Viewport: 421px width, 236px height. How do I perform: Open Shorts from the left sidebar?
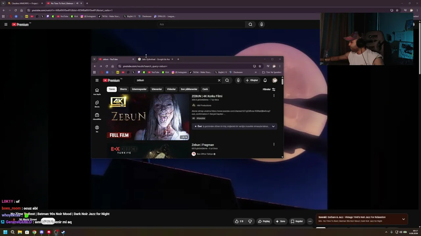click(x=97, y=104)
